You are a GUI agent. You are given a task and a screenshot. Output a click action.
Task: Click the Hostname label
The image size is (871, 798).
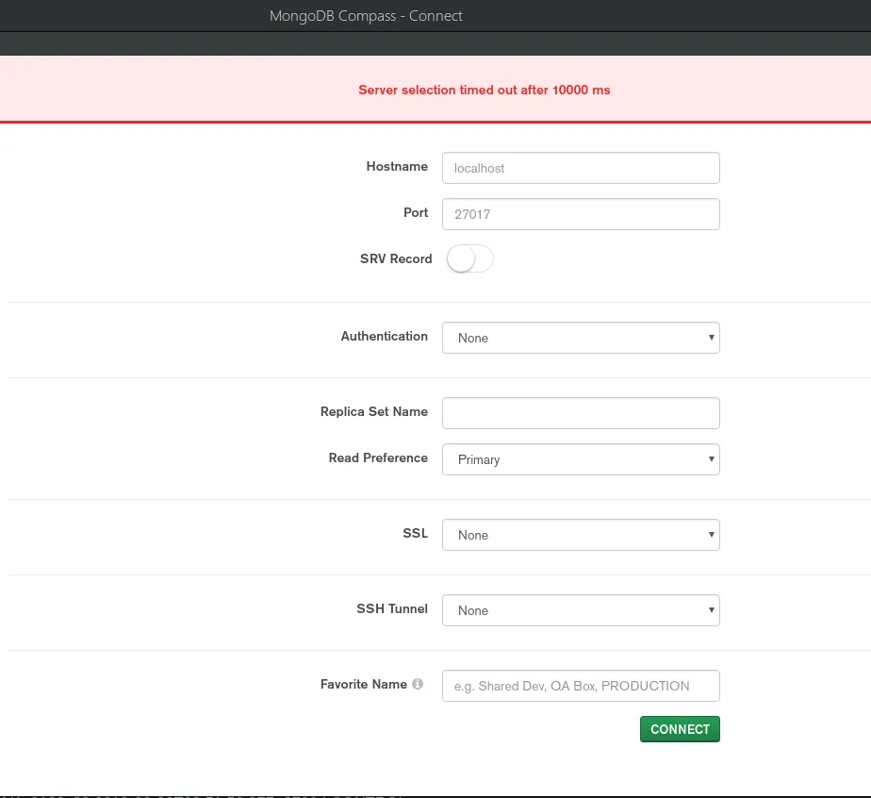coord(397,166)
